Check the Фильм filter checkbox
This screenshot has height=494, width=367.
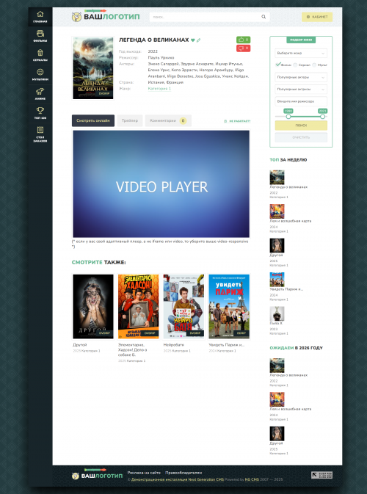278,65
